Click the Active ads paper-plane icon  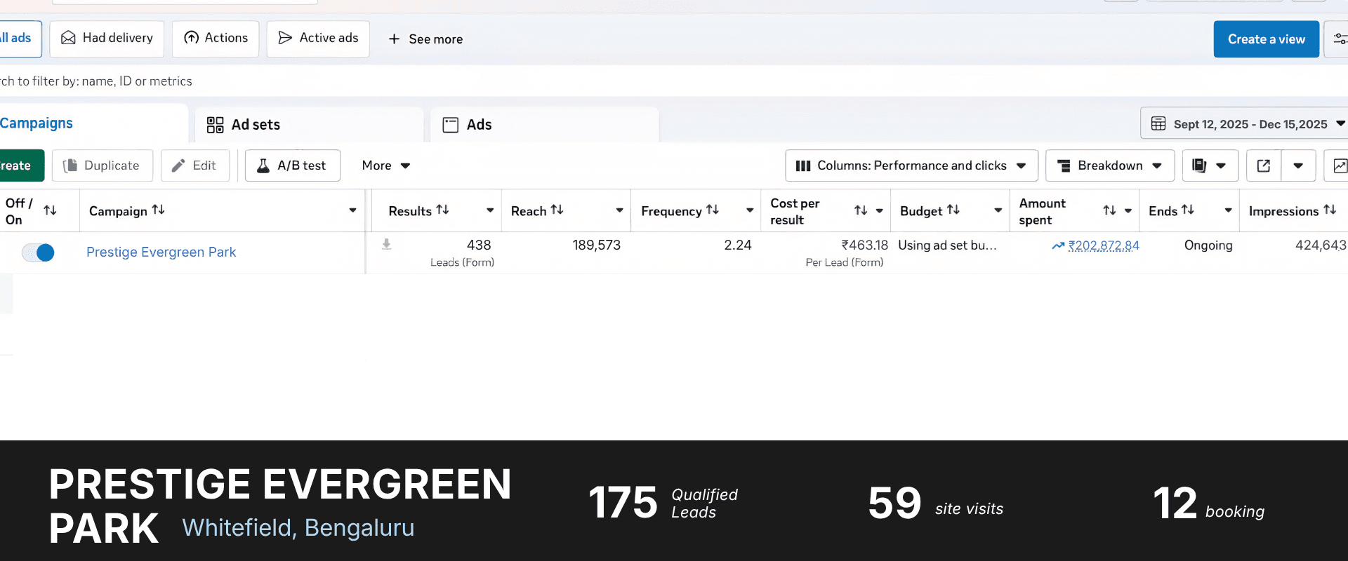tap(285, 38)
